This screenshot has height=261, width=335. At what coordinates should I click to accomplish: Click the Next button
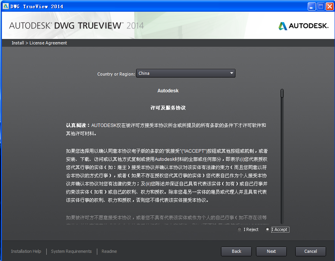point(271,251)
